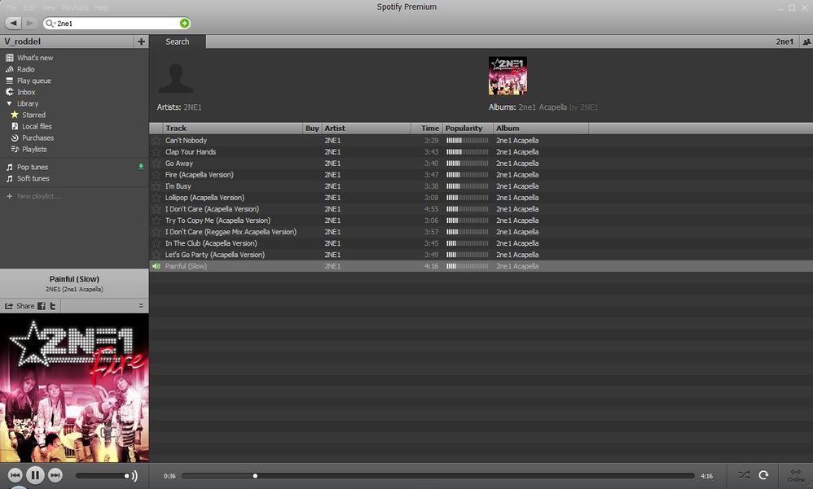Screen dimensions: 813x489
Task: Star the track Fire (Acapella Version)
Action: pyautogui.click(x=156, y=175)
